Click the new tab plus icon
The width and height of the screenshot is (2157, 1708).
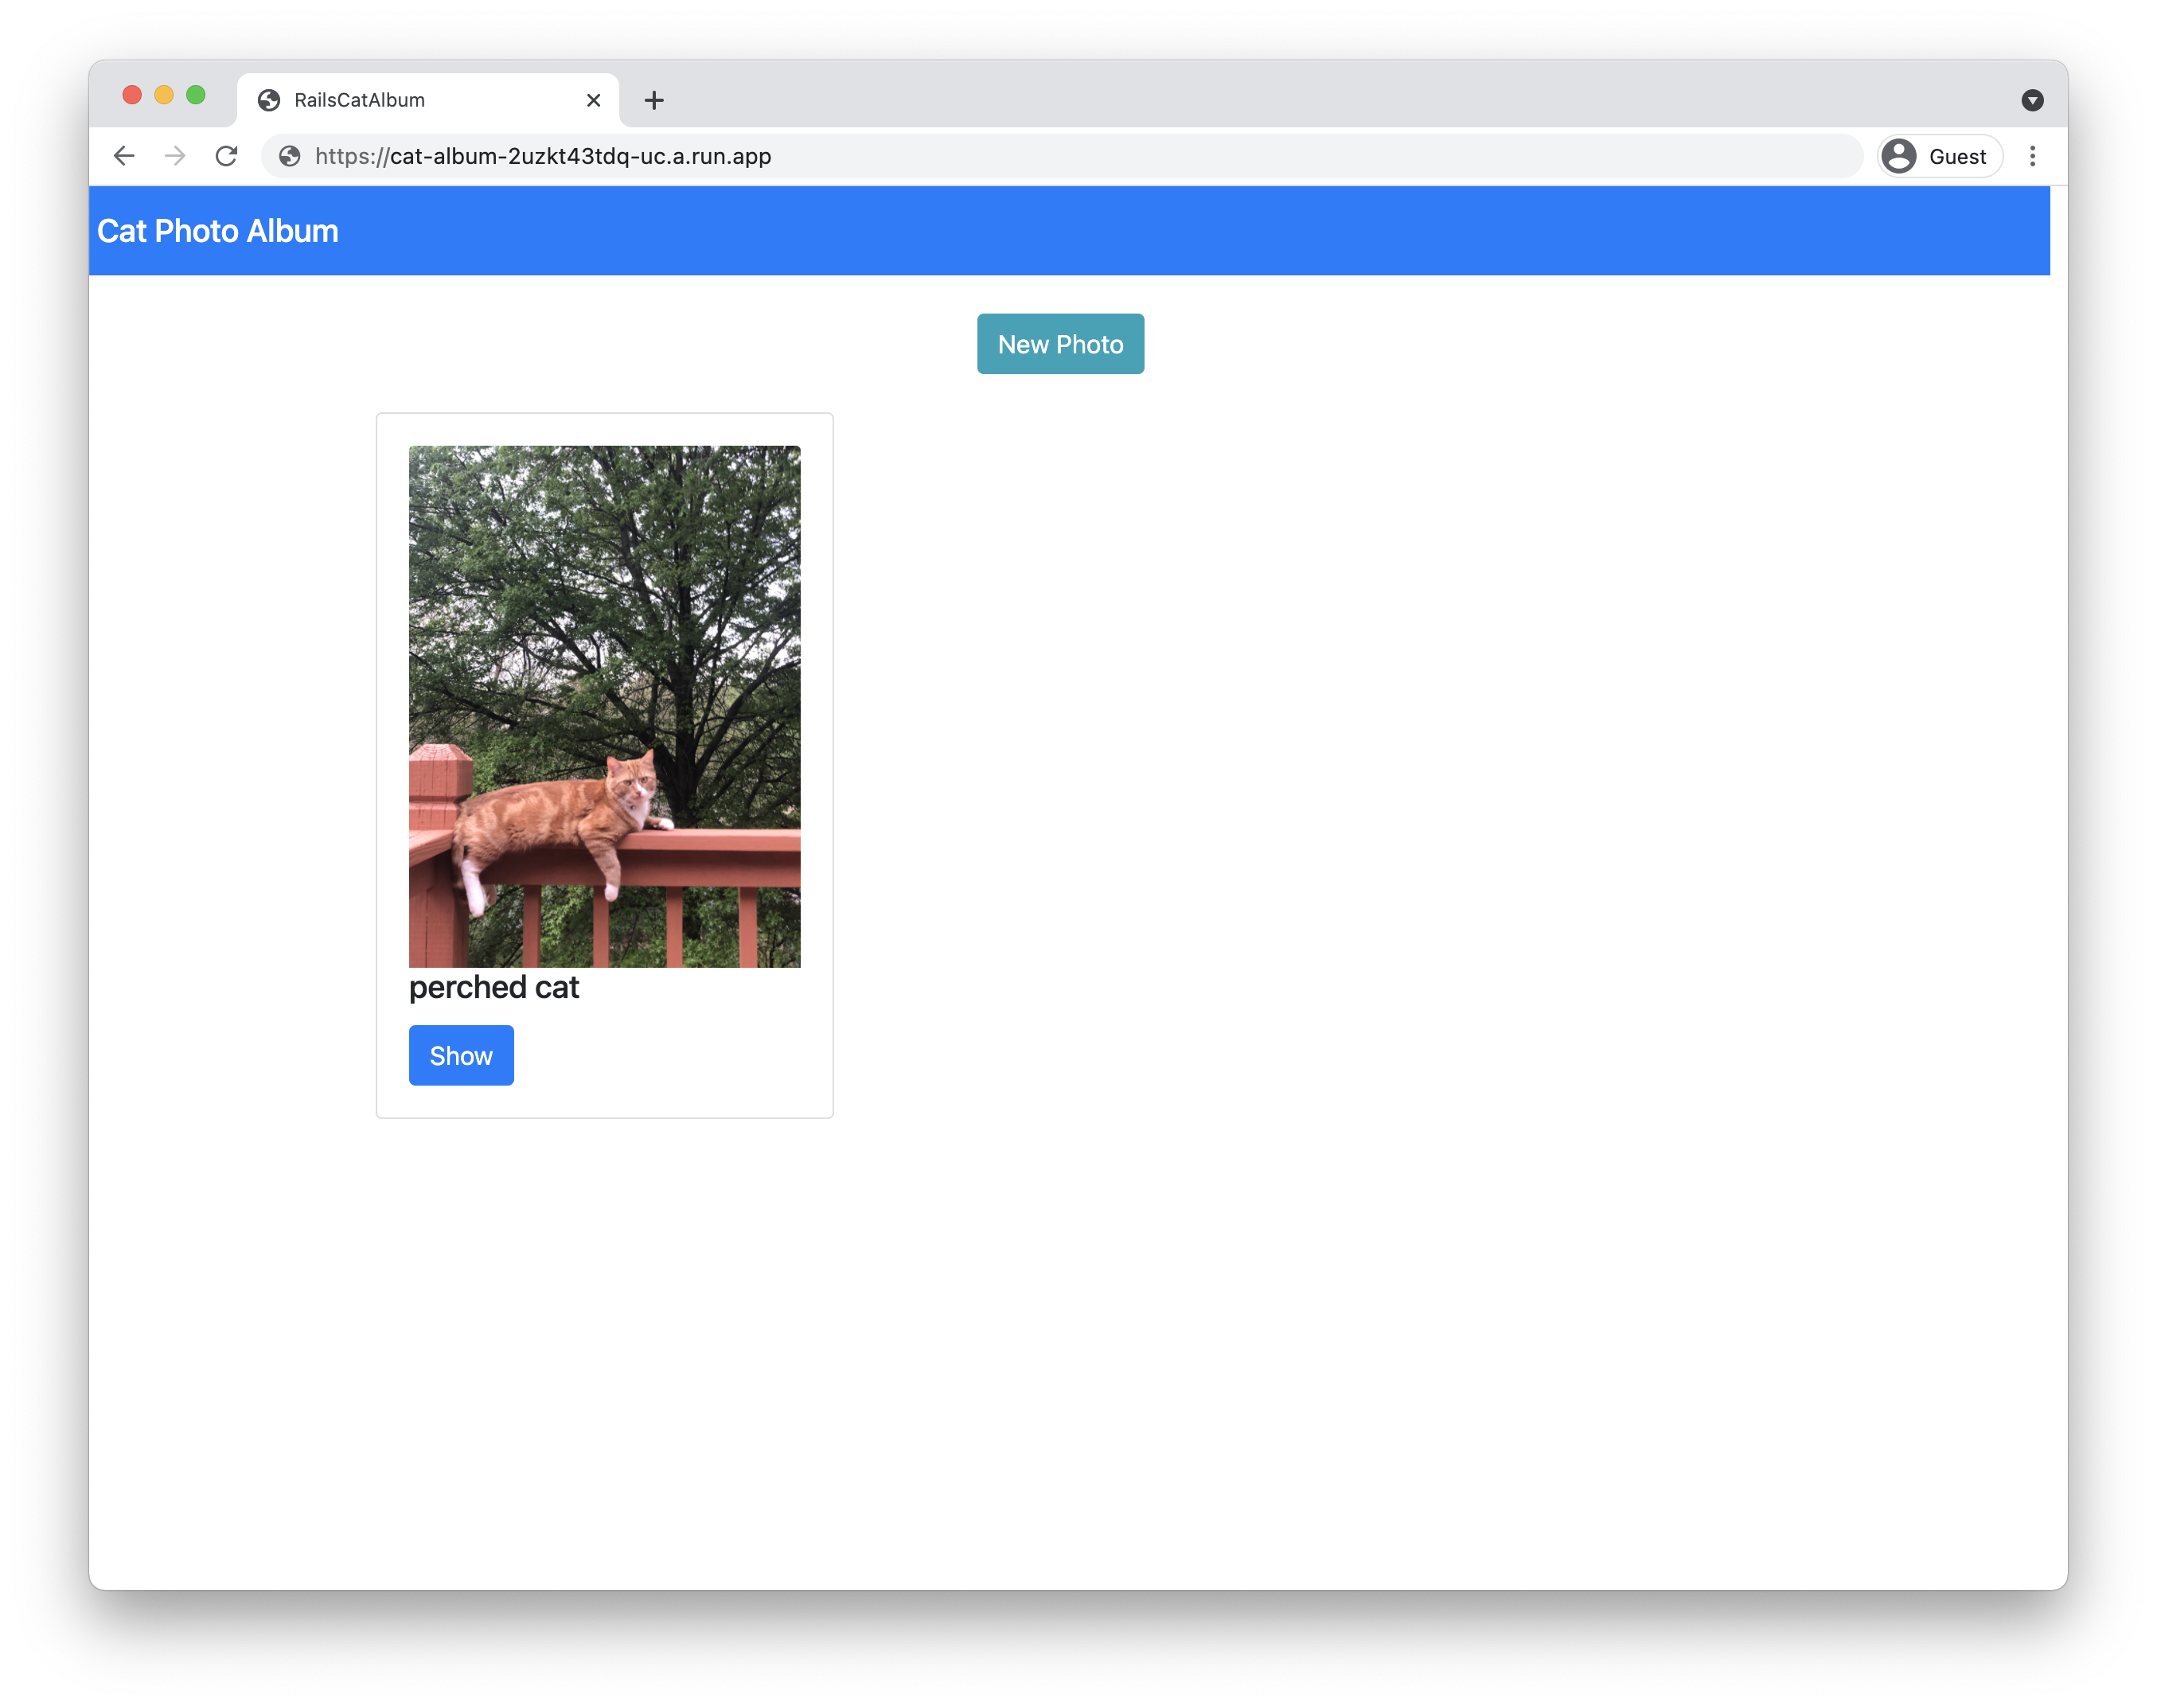(x=655, y=98)
